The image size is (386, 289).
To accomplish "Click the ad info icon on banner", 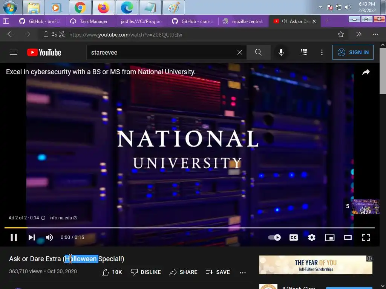I will [369, 259].
